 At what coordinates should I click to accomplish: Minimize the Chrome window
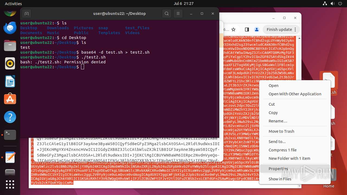pos(273,18)
